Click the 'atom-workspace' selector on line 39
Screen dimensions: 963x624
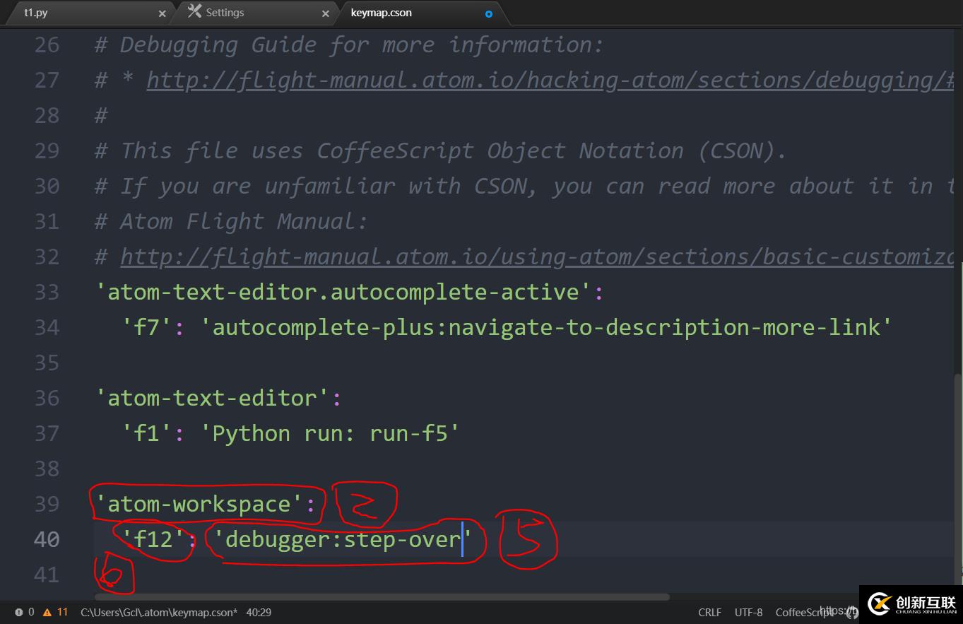coord(199,504)
